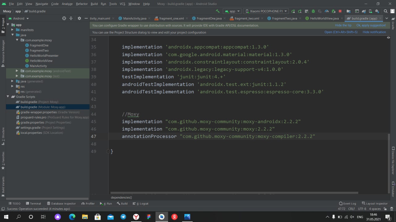Open the Tools menu
The image size is (396, 222).
click(x=113, y=4)
